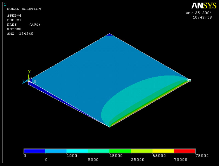Click the RSYS=0 label
Image resolution: width=219 pixels, height=166 pixels.
click(14, 29)
